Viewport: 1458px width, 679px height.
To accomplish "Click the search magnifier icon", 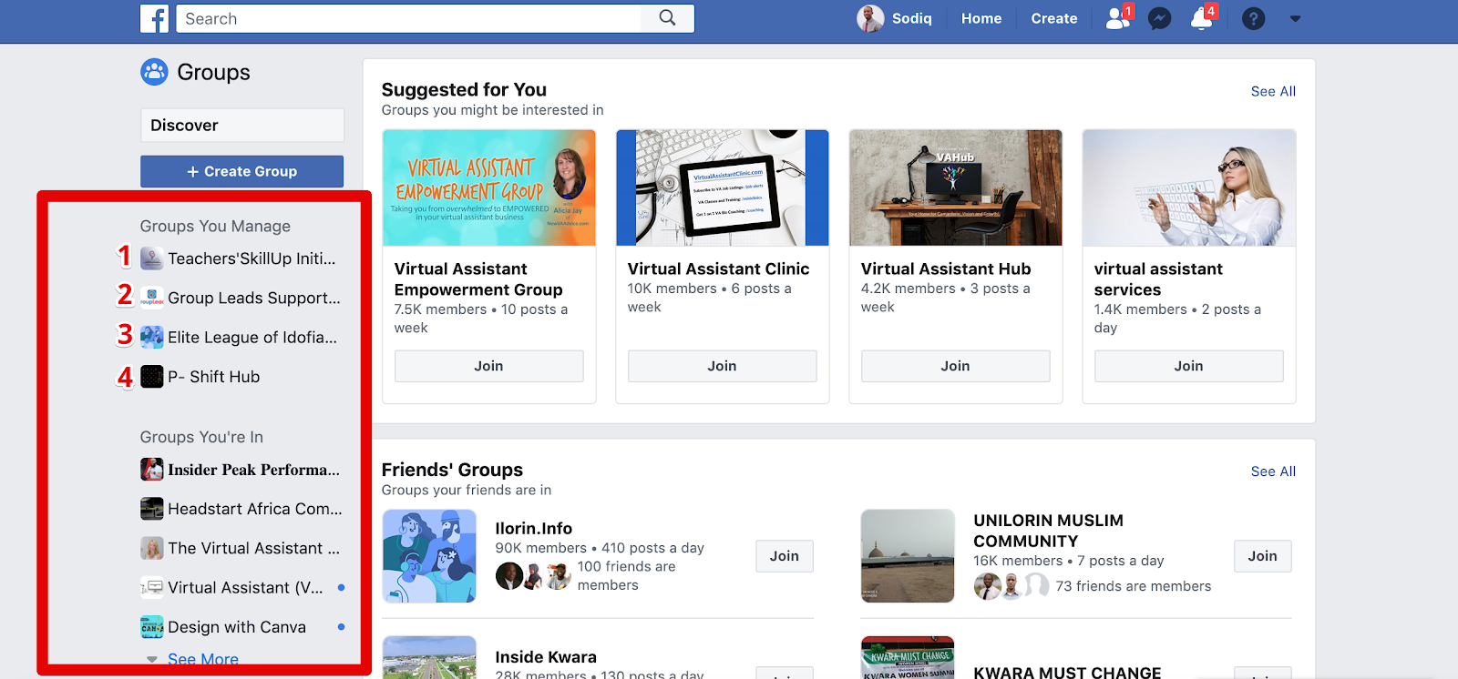I will [x=667, y=18].
